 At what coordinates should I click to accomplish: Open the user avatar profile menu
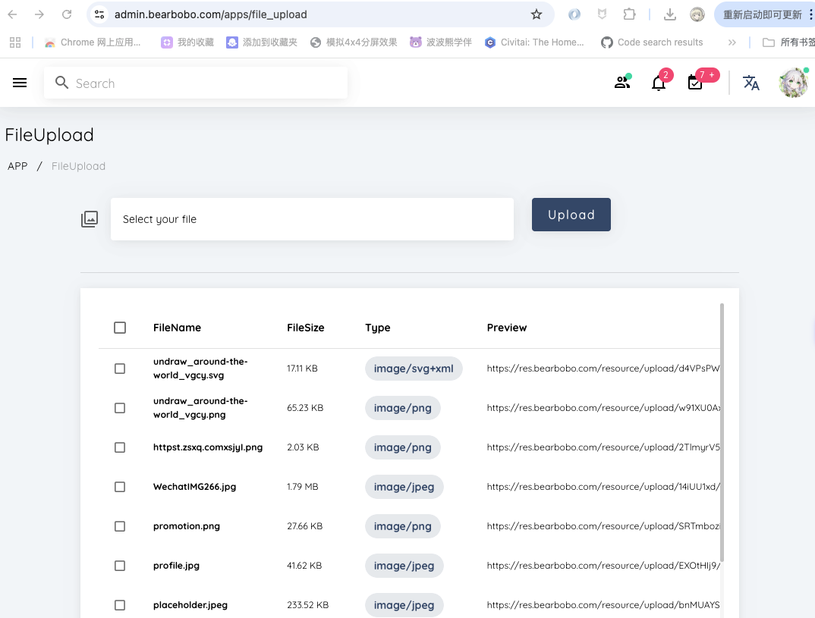click(793, 83)
